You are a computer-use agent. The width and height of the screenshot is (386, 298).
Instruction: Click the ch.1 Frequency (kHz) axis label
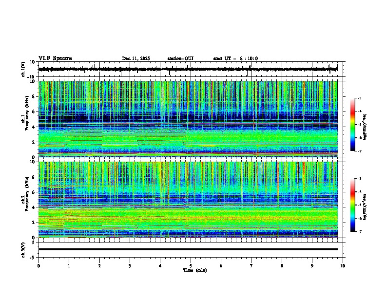point(25,112)
